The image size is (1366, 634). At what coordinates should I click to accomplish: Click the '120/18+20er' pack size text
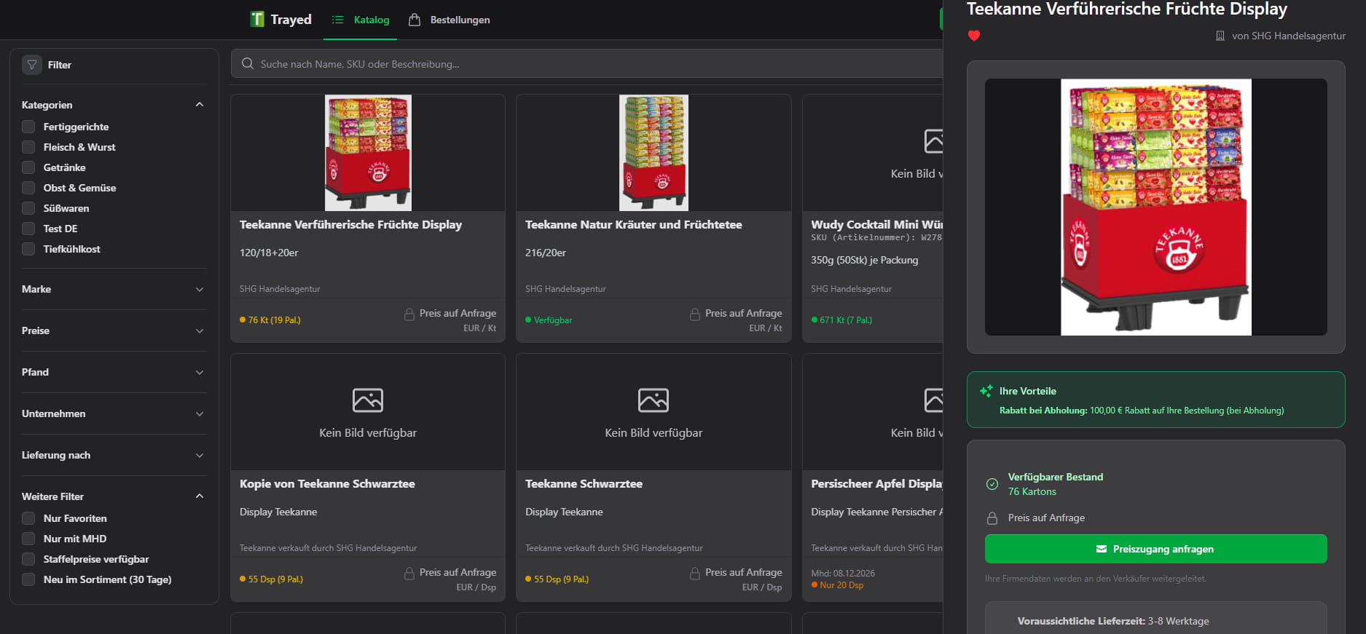(x=269, y=253)
